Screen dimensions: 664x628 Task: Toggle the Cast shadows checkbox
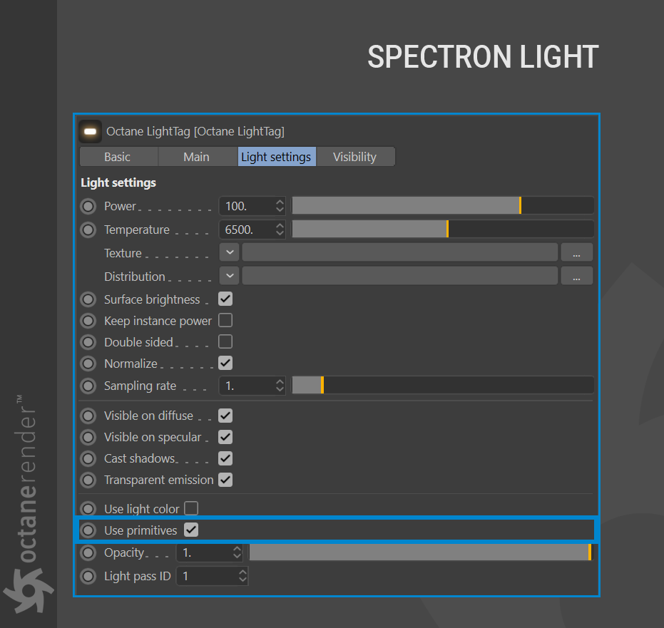tap(225, 458)
